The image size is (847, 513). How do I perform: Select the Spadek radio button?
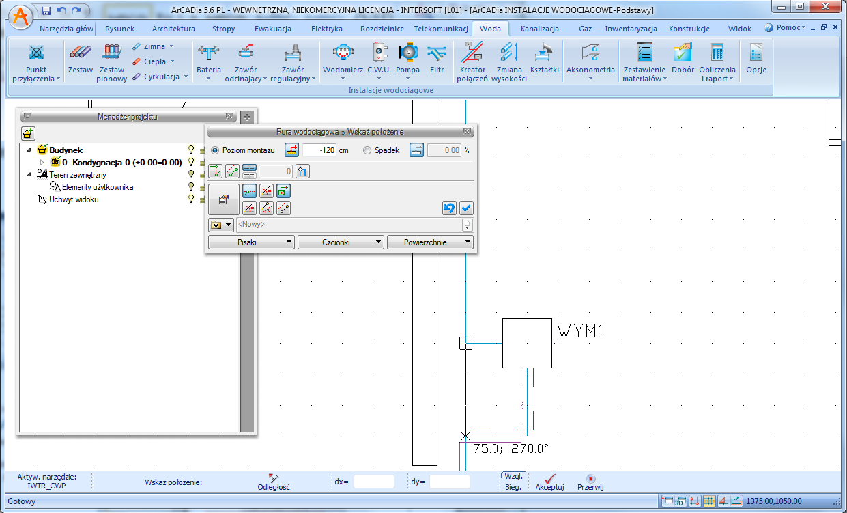click(x=367, y=150)
